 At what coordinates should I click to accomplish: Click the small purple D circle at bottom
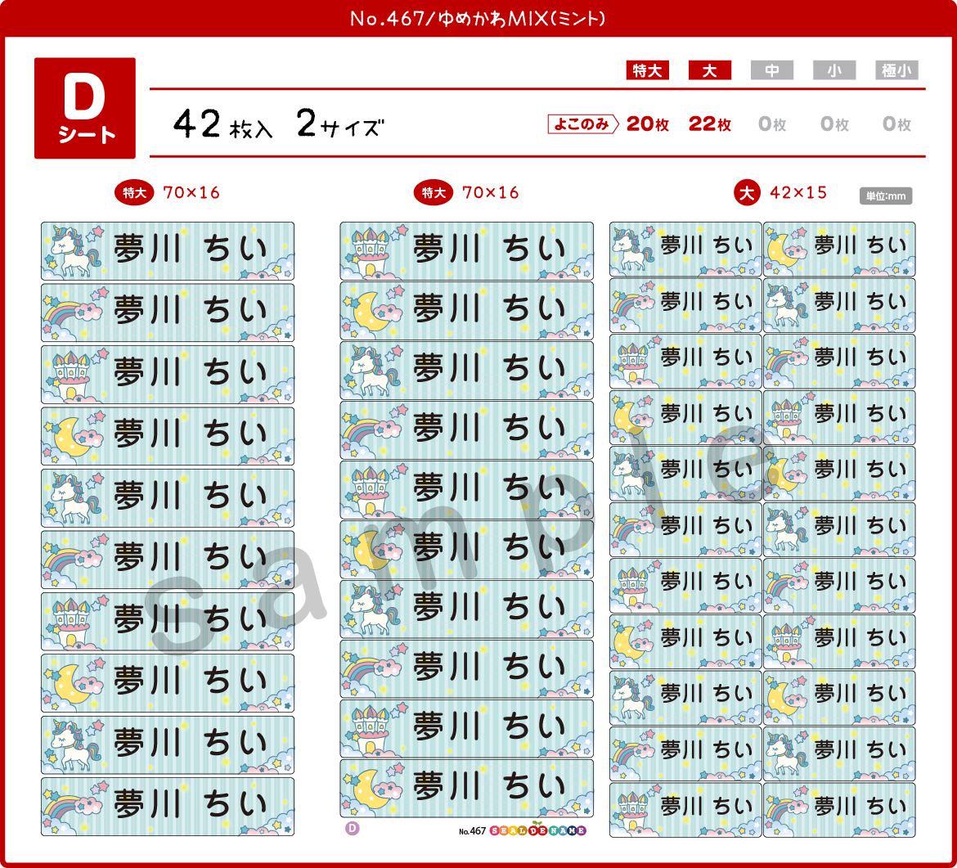pyautogui.click(x=353, y=829)
